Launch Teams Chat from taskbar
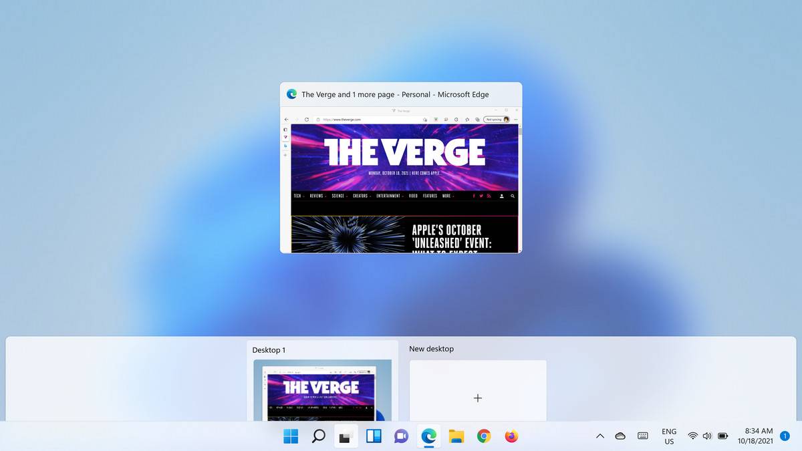802x451 pixels. pos(401,436)
